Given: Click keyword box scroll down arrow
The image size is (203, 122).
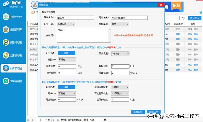Looking at the screenshot, I should coord(109,41).
